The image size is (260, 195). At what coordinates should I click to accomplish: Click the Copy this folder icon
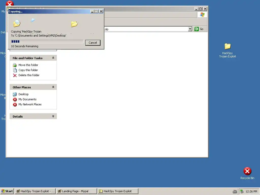15,70
